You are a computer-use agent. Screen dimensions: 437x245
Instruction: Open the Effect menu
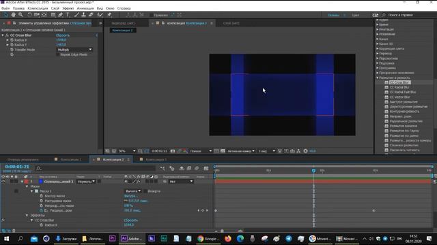pyautogui.click(x=68, y=8)
